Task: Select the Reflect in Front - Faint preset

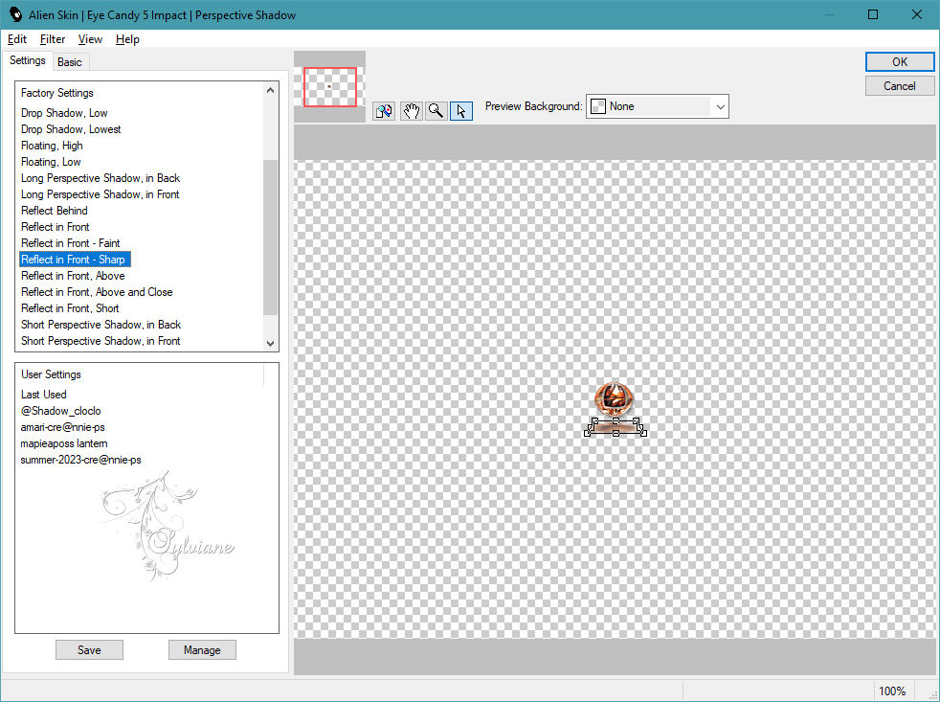Action: point(70,242)
